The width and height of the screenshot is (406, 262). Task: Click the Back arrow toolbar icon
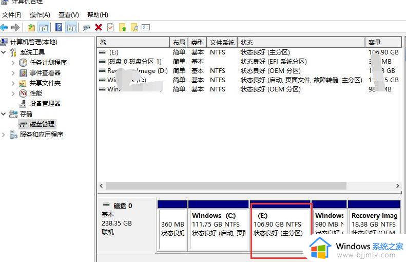click(x=4, y=27)
